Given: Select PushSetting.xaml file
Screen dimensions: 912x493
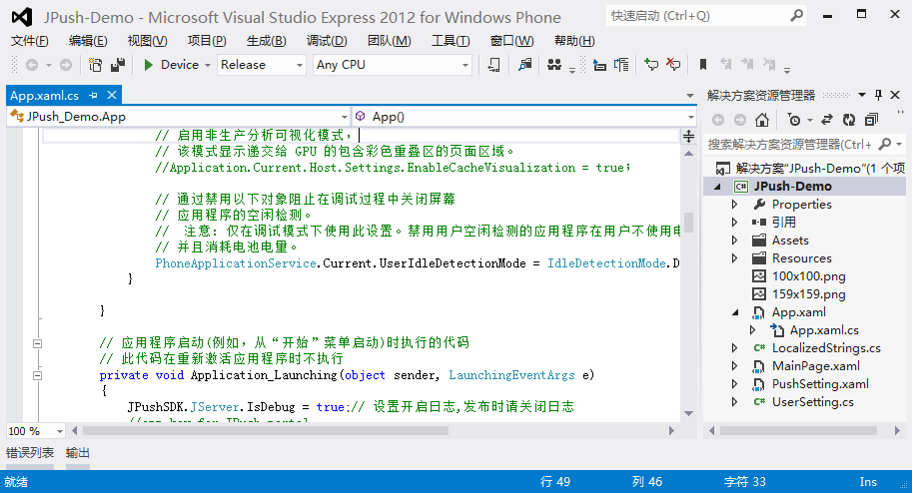Looking at the screenshot, I should pyautogui.click(x=820, y=384).
